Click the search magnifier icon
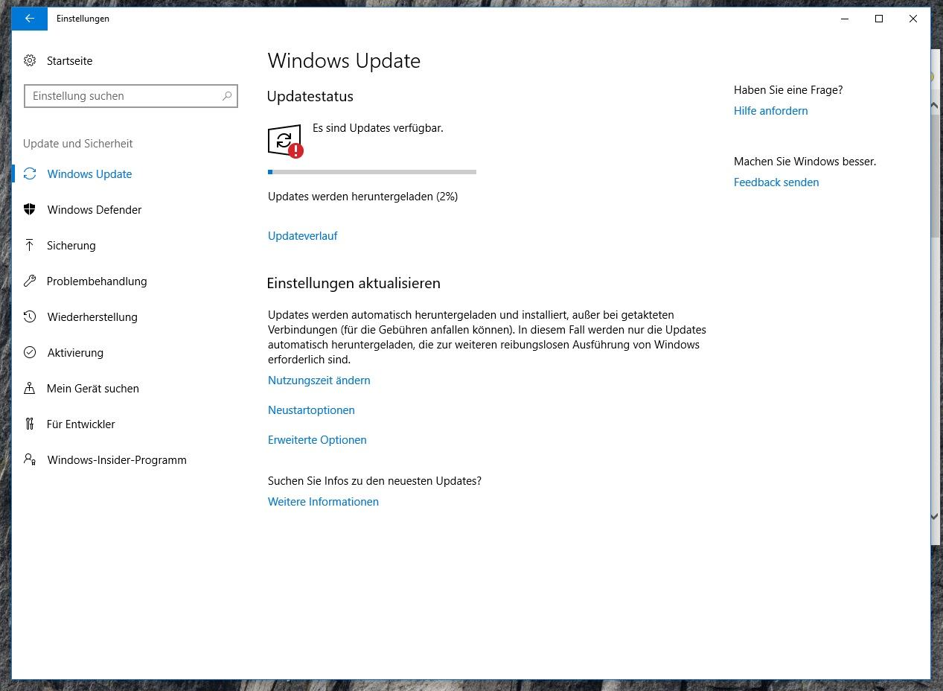Image resolution: width=943 pixels, height=691 pixels. 227,96
